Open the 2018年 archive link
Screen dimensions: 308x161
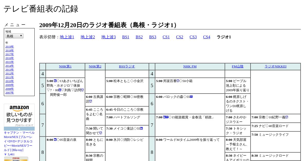click(9, 50)
